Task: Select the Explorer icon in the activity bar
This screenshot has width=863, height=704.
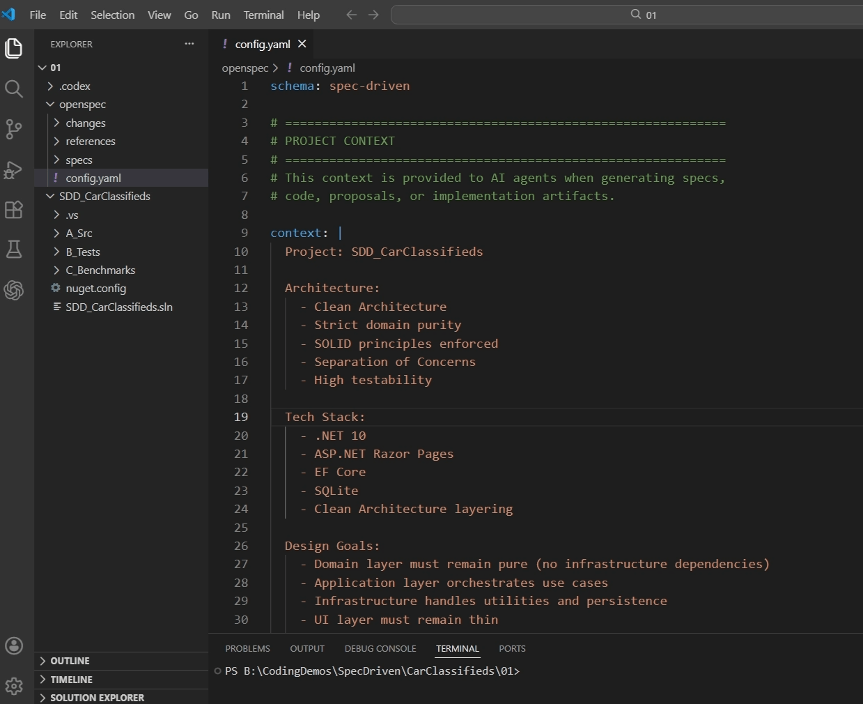Action: [14, 48]
